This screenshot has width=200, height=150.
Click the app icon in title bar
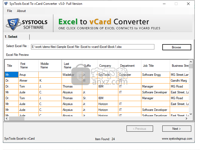click(6, 3)
